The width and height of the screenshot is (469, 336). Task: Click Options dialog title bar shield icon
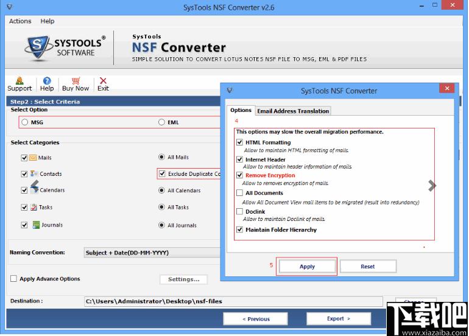tap(230, 90)
